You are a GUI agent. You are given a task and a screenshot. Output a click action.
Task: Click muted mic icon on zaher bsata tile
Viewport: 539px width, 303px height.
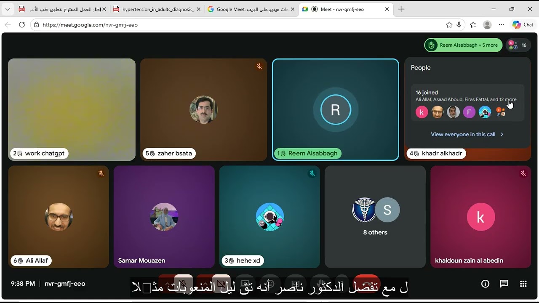(x=259, y=66)
